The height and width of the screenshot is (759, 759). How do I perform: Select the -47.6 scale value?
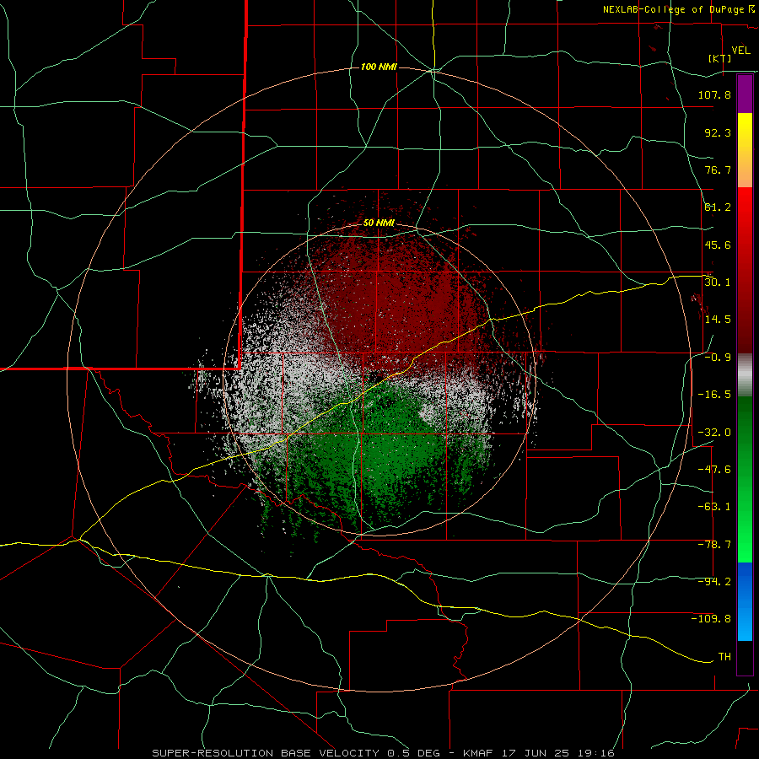pyautogui.click(x=714, y=469)
